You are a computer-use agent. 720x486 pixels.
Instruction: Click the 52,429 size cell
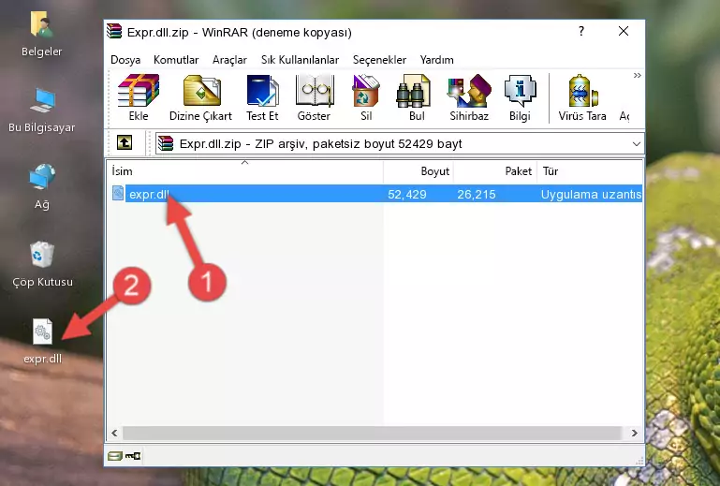pyautogui.click(x=407, y=195)
